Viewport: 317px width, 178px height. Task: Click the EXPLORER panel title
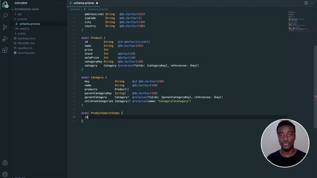[21, 3]
